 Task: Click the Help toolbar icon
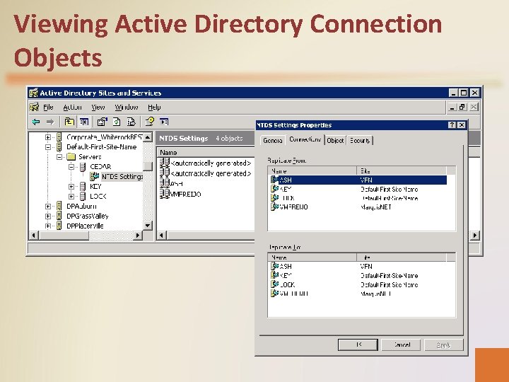(150, 122)
